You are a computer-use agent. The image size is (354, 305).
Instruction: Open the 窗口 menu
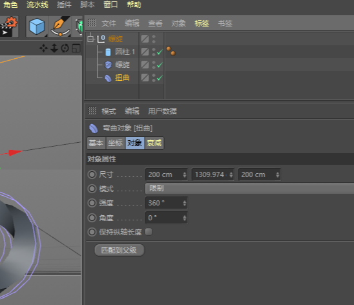click(110, 5)
